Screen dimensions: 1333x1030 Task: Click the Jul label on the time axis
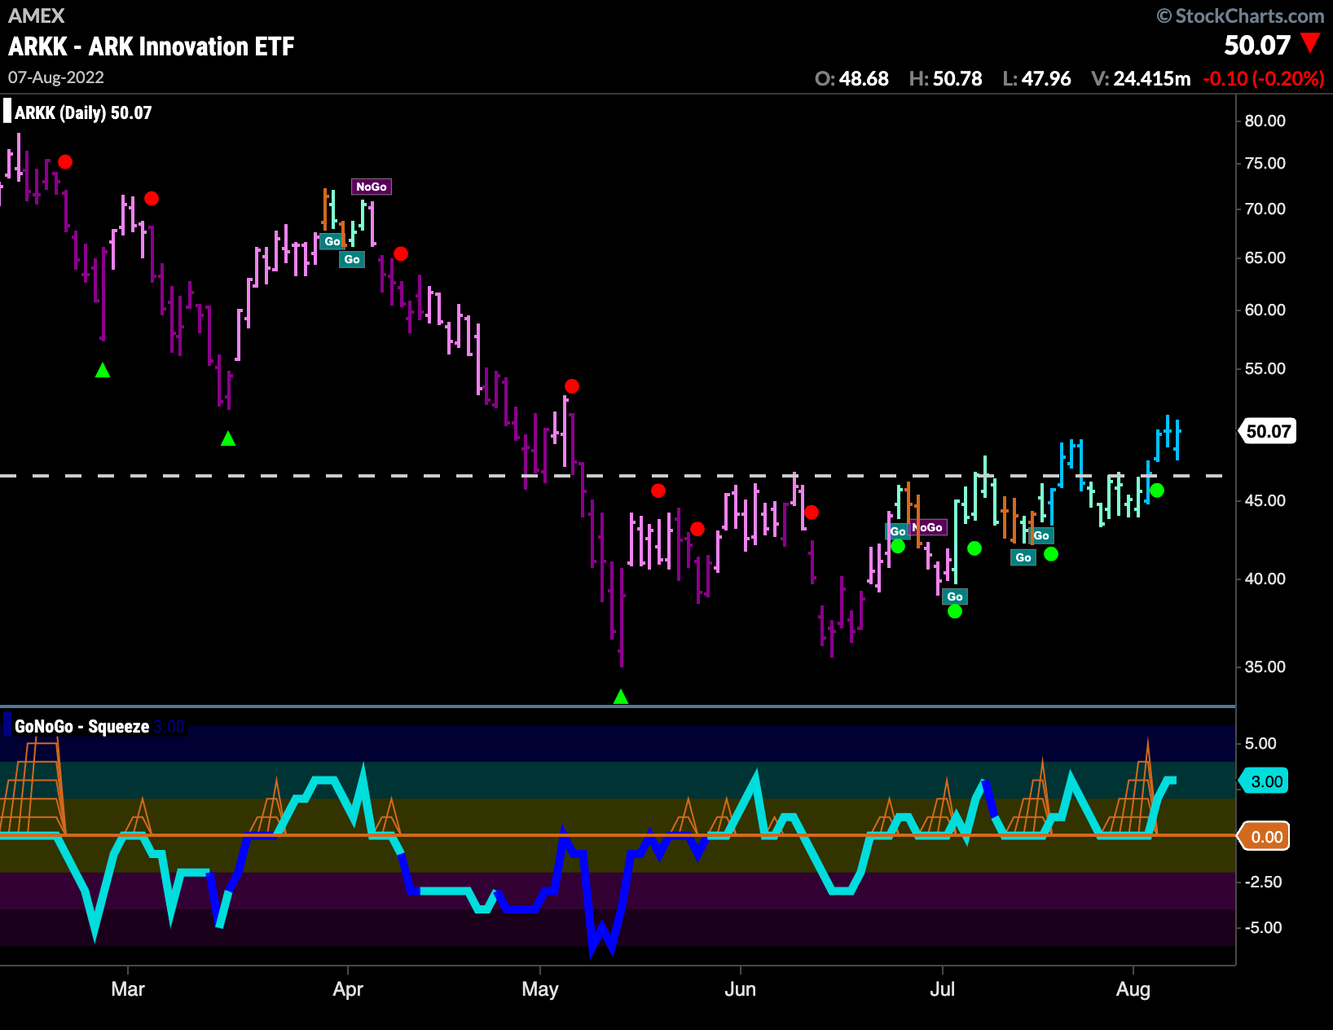click(943, 989)
